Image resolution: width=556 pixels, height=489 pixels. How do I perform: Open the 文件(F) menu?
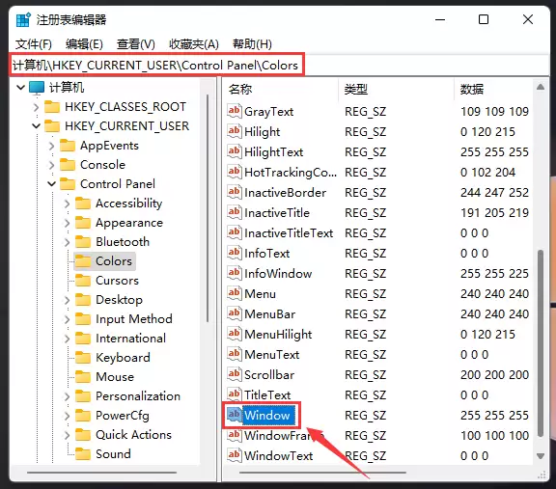click(34, 44)
